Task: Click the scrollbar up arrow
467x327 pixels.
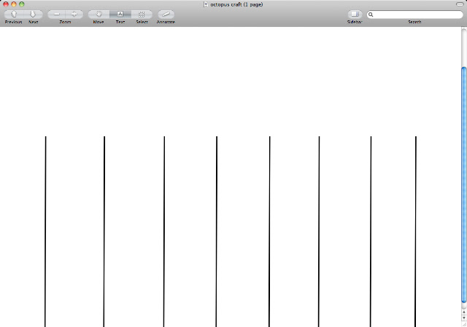Action: click(464, 312)
